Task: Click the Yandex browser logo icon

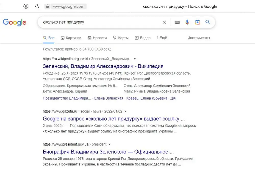Action: pos(26,6)
